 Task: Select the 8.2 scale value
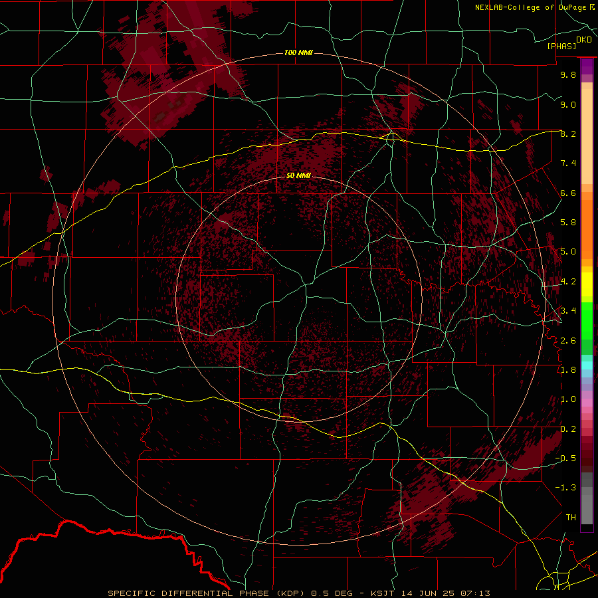point(568,134)
